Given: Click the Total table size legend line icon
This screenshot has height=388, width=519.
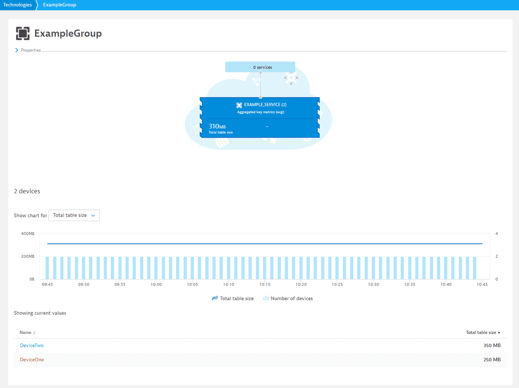Looking at the screenshot, I should [x=215, y=298].
